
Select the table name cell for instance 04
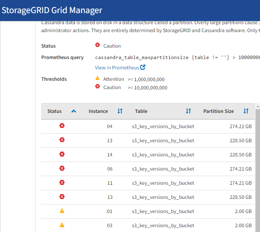point(163,126)
